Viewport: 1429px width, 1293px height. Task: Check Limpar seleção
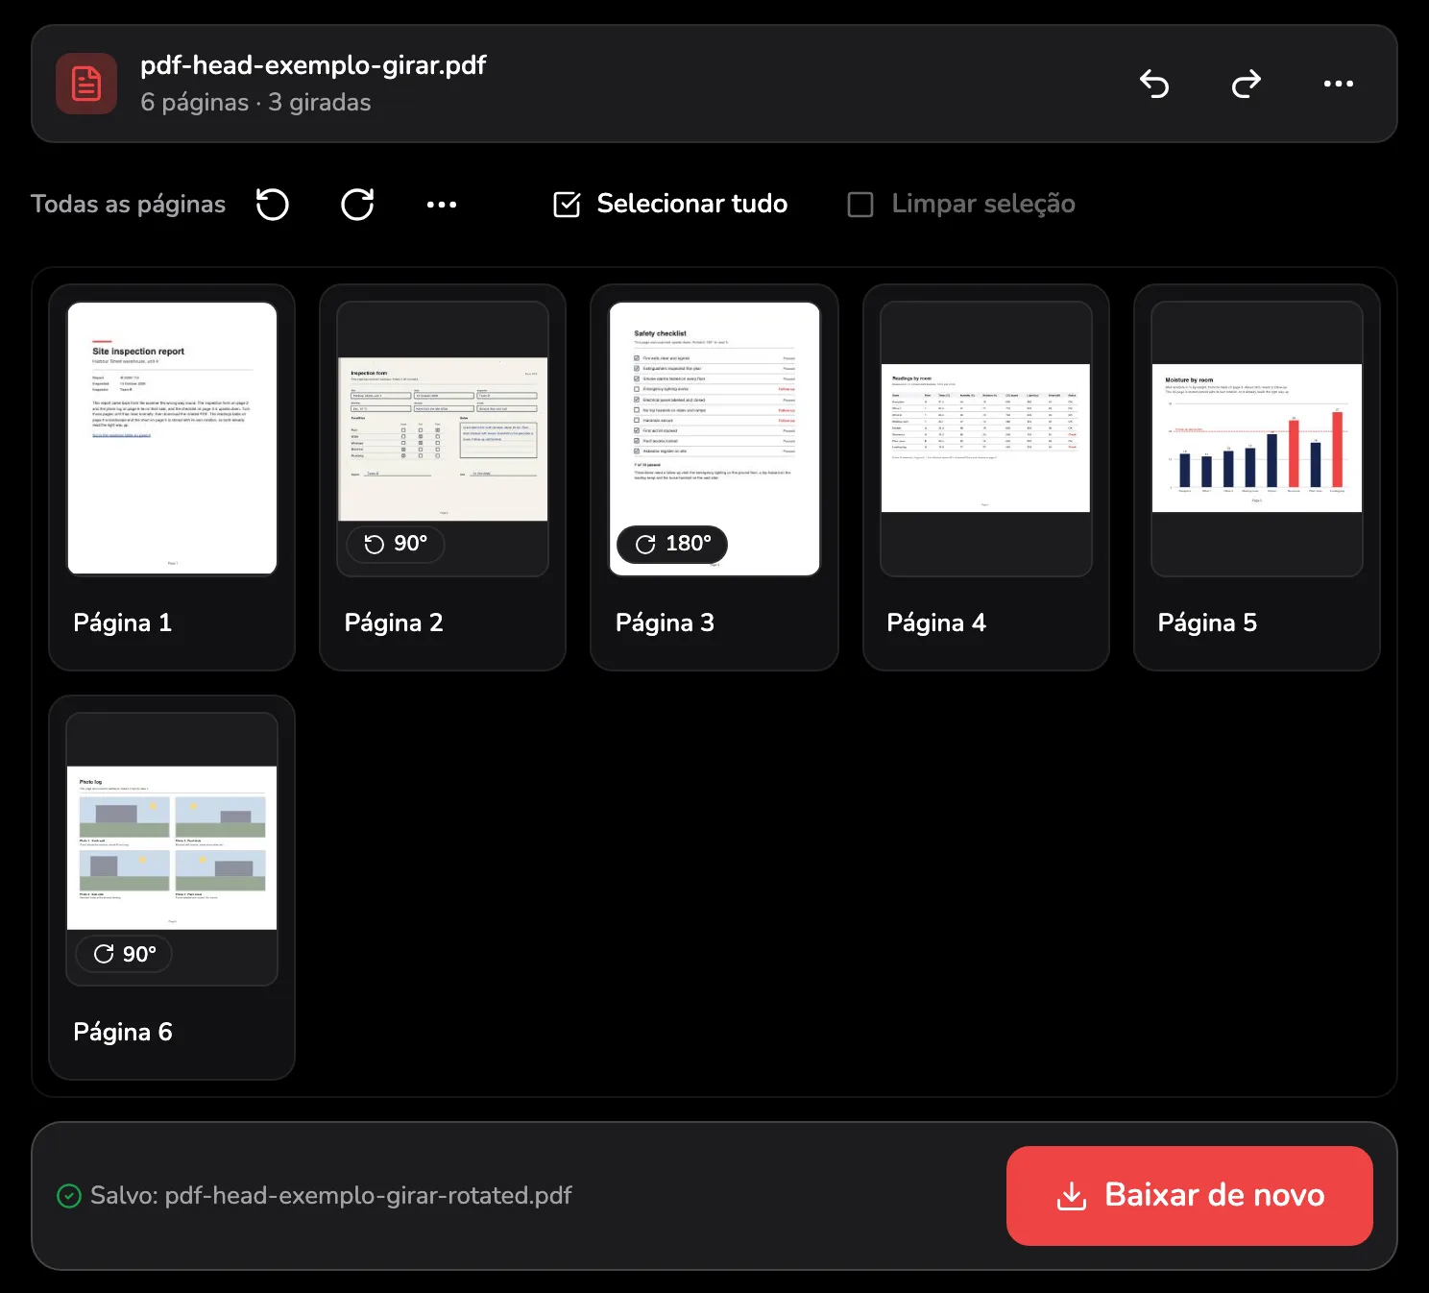tap(961, 204)
